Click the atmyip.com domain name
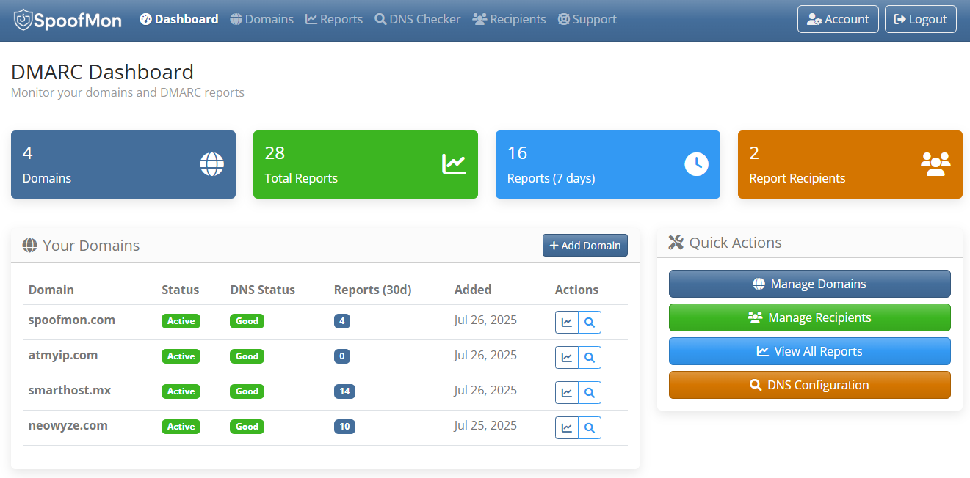 click(63, 355)
